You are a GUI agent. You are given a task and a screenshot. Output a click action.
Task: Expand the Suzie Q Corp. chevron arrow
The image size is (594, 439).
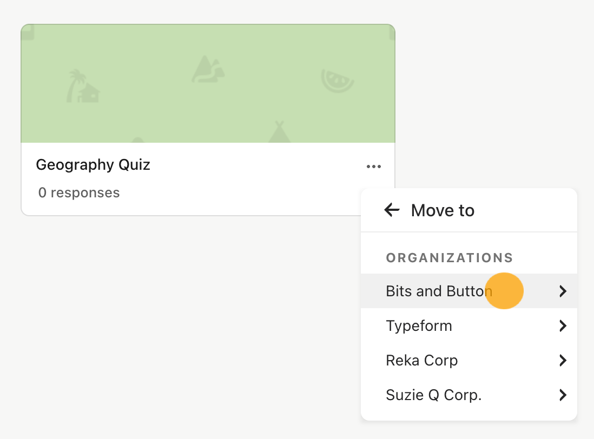(563, 395)
